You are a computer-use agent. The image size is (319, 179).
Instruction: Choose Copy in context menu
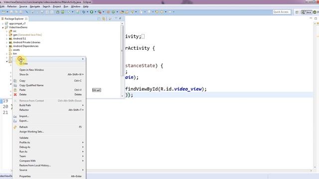click(x=49, y=81)
